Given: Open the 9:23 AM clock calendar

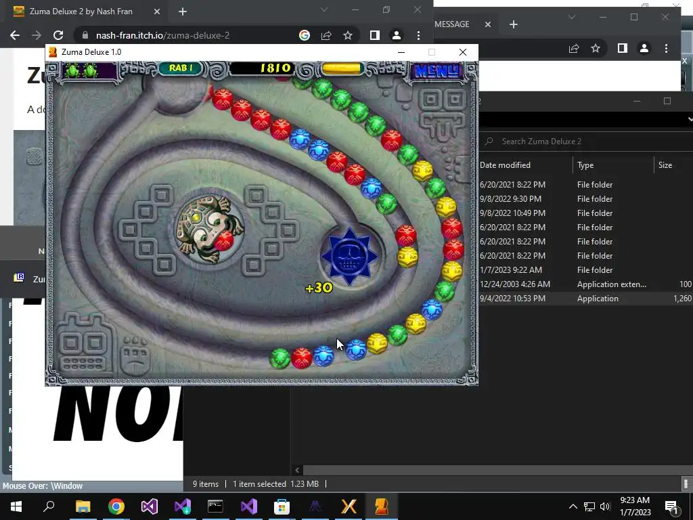Looking at the screenshot, I should click(635, 506).
